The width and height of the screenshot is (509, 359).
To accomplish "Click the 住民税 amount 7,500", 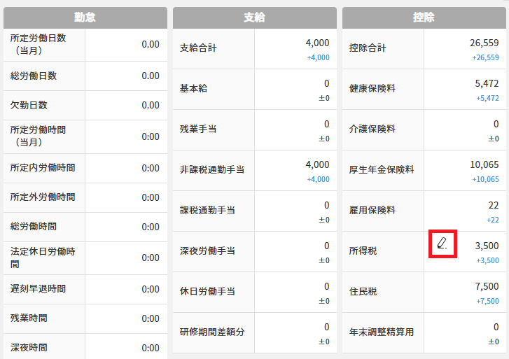I will tap(487, 286).
